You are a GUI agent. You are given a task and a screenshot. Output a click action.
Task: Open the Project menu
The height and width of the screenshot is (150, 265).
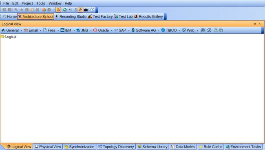[27, 3]
